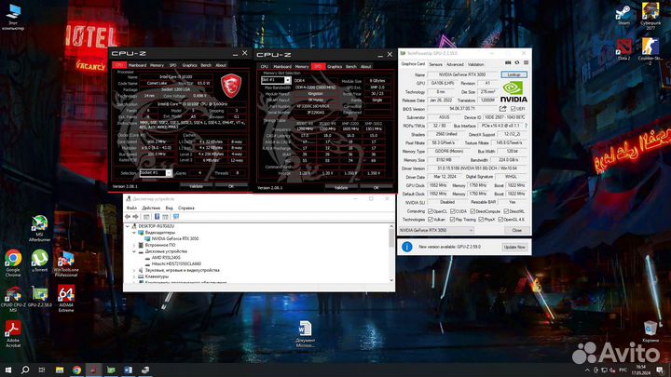
Task: Open the WinToolsone Professional desktop icon
Action: (x=66, y=263)
